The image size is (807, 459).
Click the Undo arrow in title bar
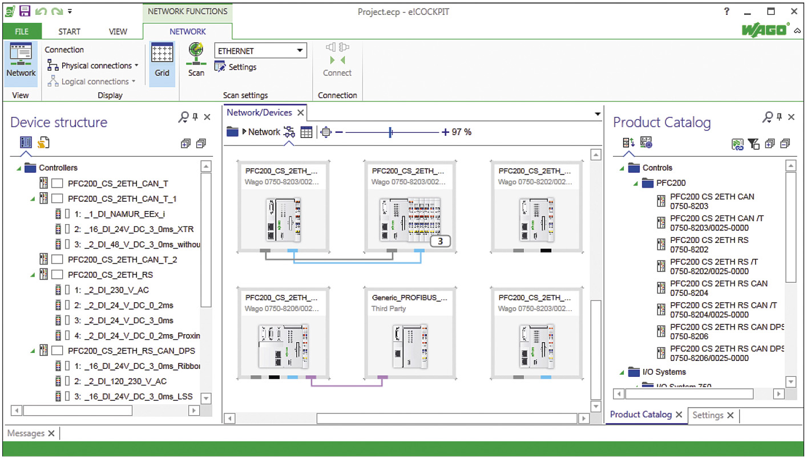pyautogui.click(x=41, y=11)
